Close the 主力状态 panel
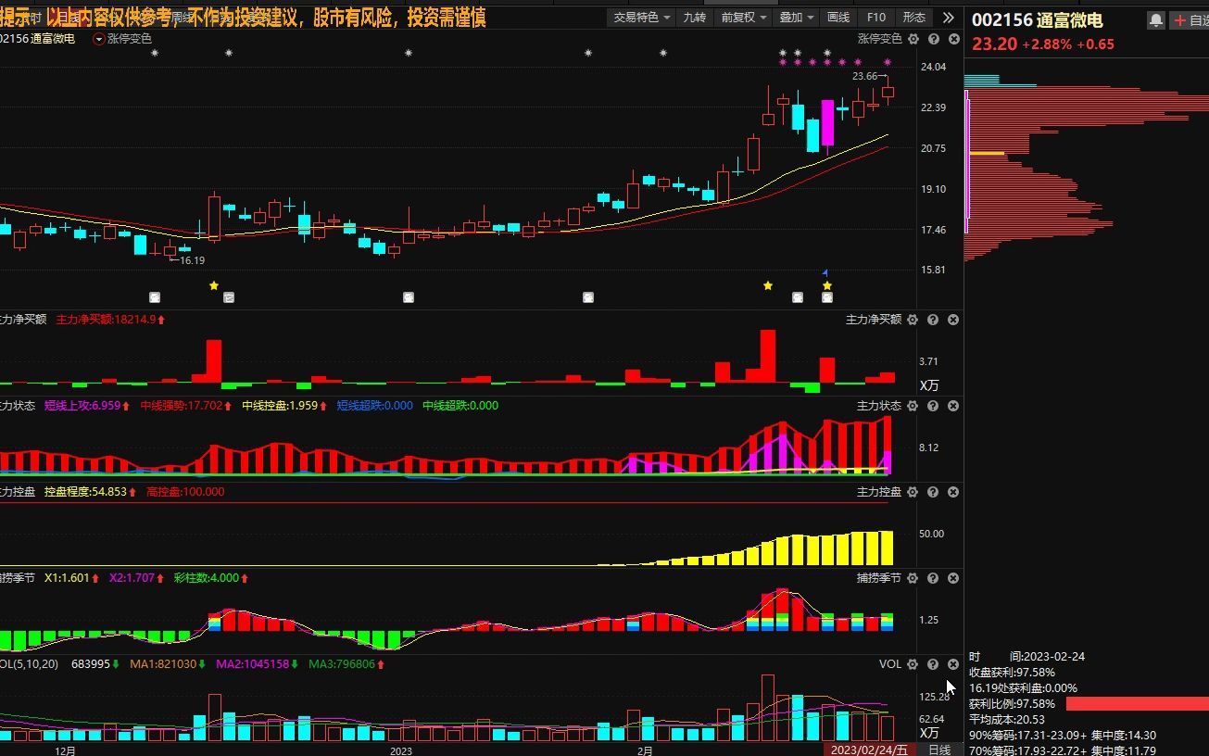Screen dimensions: 1209x756 click(953, 406)
